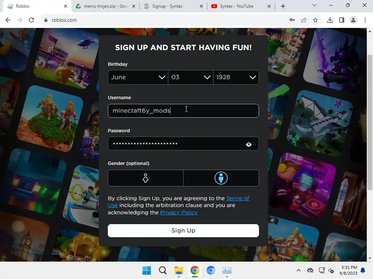Image resolution: width=373 pixels, height=279 pixels.
Task: Toggle password visibility eye icon
Action: click(248, 144)
